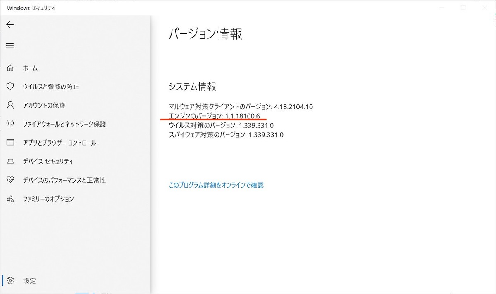Select the マルウェア対策クライアントのバージョン line

(x=241, y=107)
